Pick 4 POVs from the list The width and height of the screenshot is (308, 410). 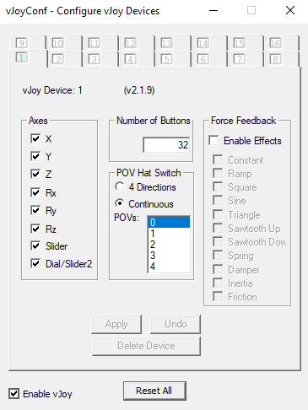169,267
